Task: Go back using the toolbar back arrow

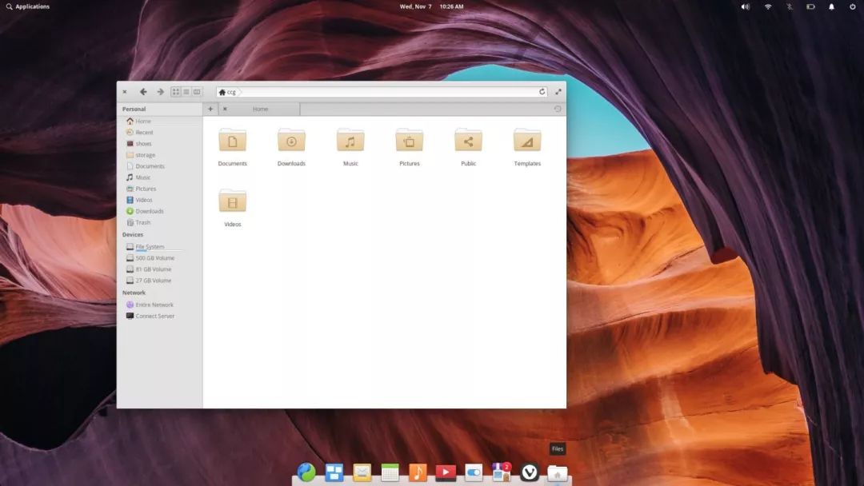Action: click(143, 92)
